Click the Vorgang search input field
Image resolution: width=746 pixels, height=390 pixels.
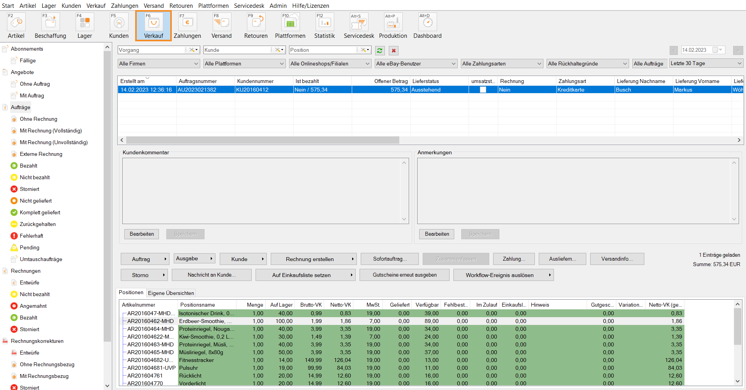(151, 50)
